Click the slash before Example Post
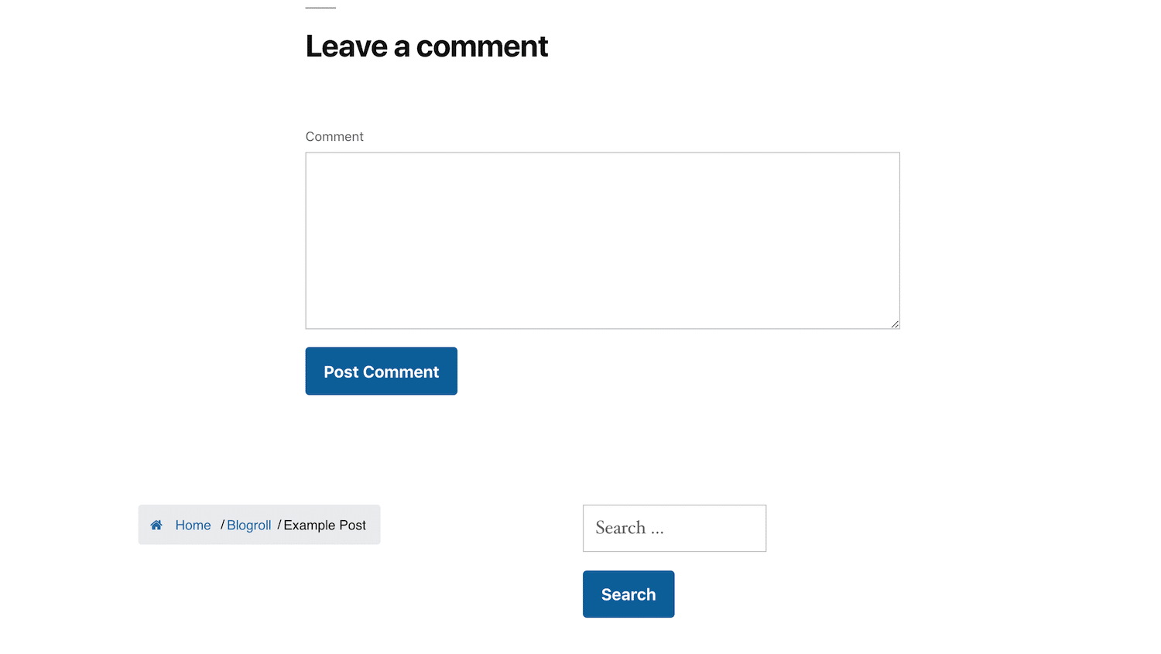 tap(277, 525)
